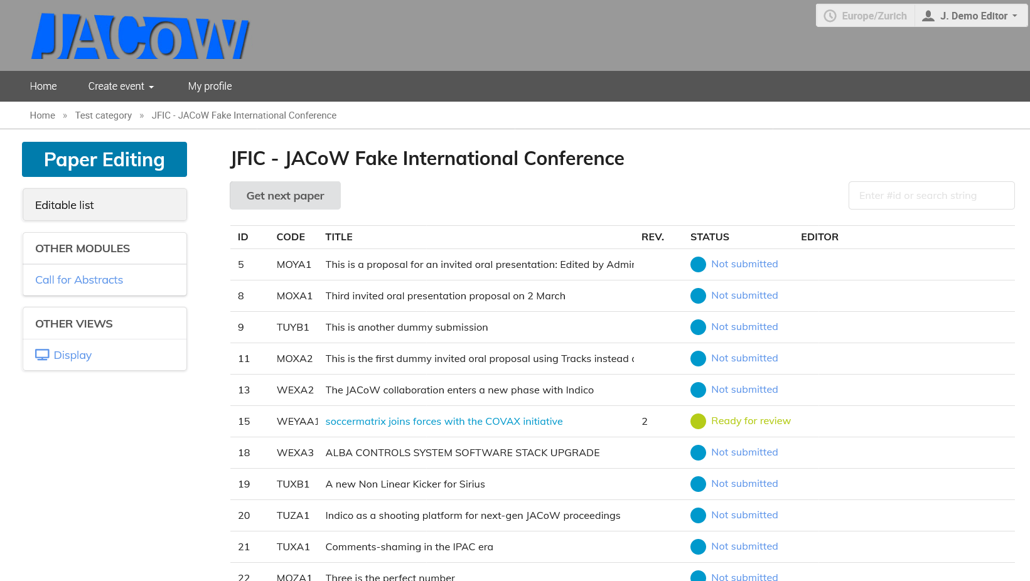Select Home in the top navigation bar
The width and height of the screenshot is (1030, 581).
tap(43, 87)
